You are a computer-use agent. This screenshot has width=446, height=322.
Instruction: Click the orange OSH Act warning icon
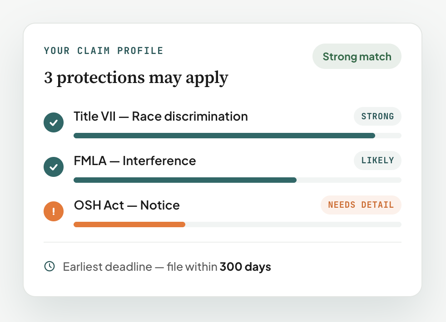pos(54,211)
